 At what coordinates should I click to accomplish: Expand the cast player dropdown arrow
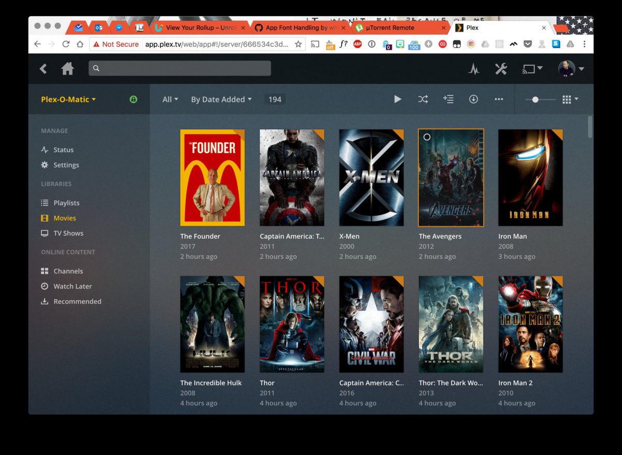(540, 68)
